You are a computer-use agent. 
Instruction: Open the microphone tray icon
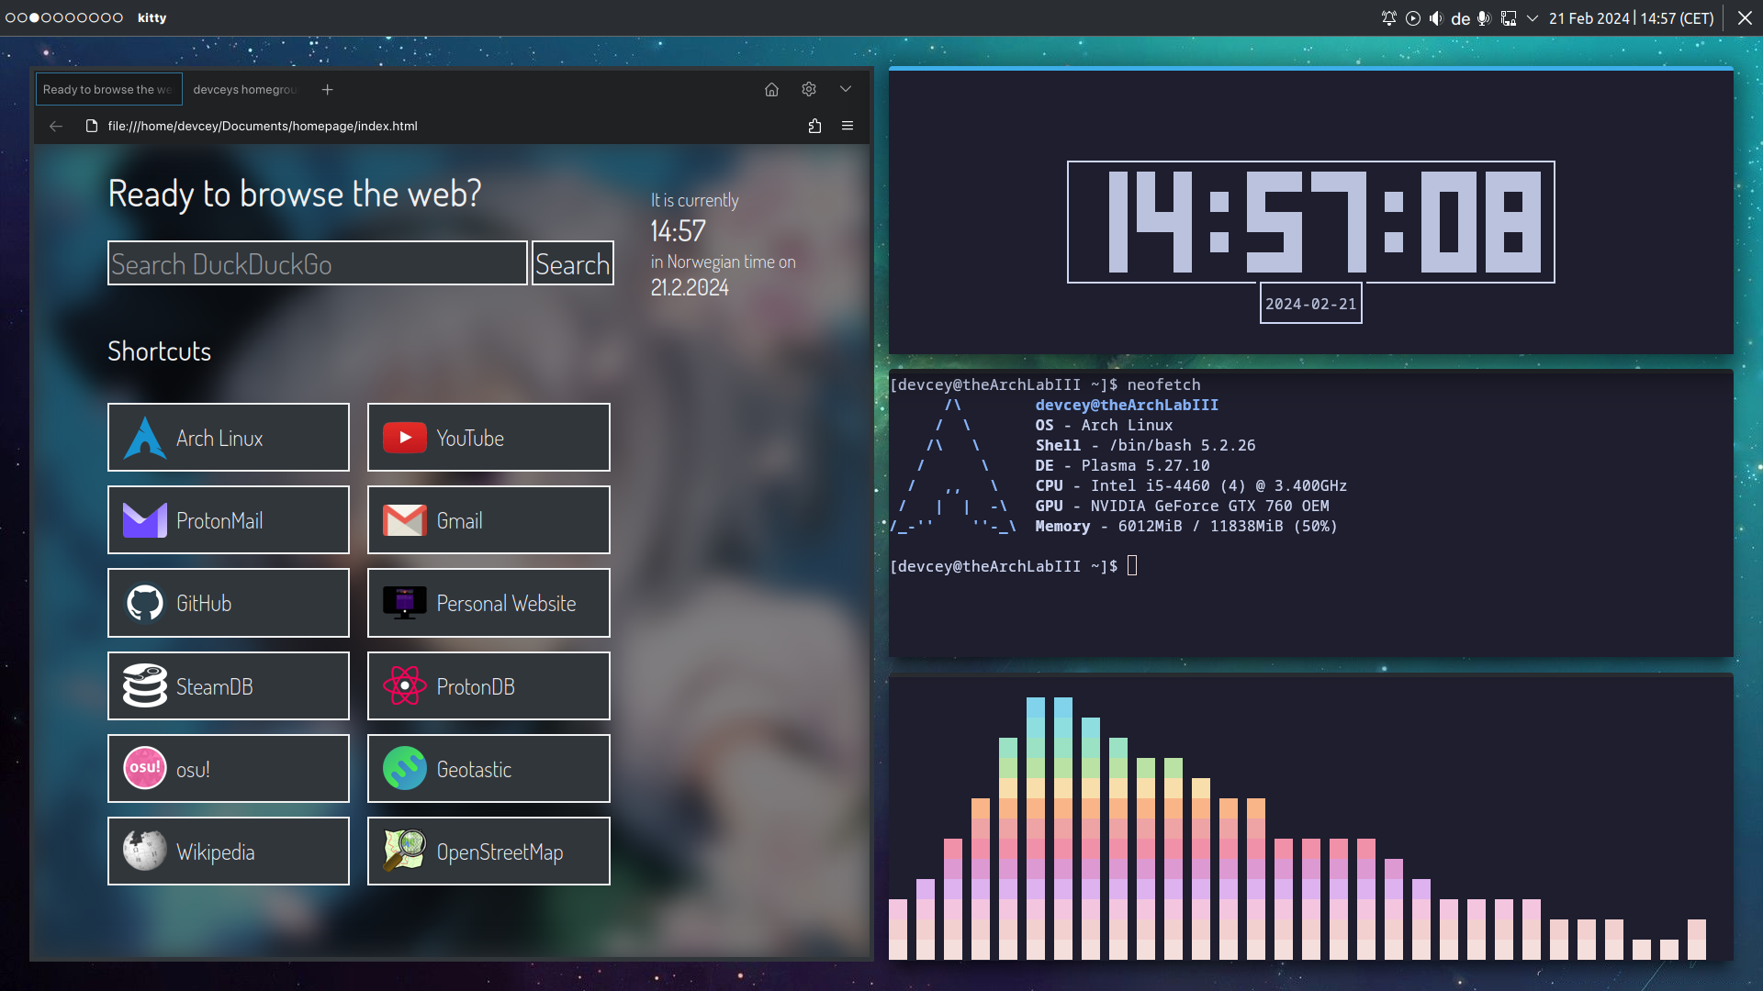point(1483,18)
